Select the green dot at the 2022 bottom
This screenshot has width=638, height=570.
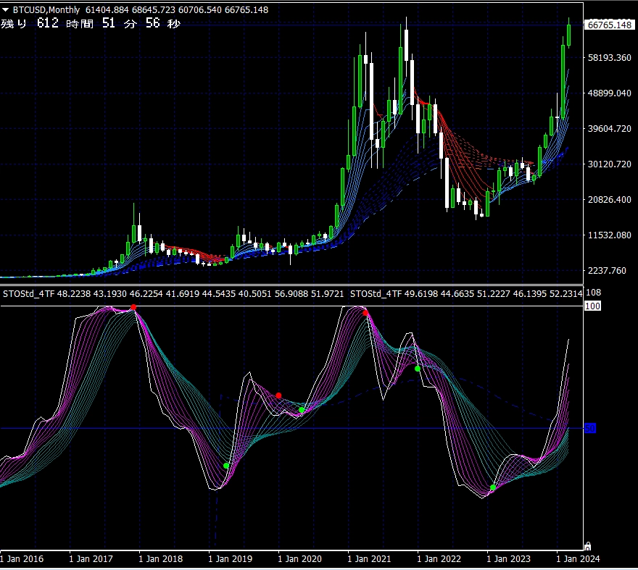click(493, 487)
